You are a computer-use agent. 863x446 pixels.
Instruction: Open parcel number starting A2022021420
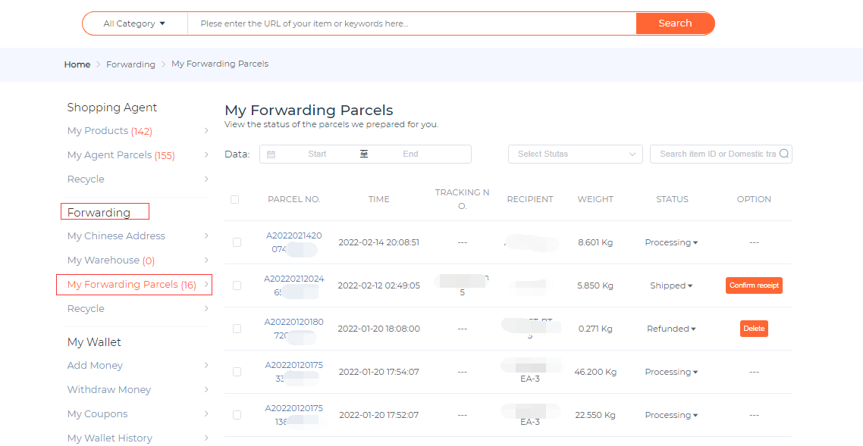click(x=294, y=242)
